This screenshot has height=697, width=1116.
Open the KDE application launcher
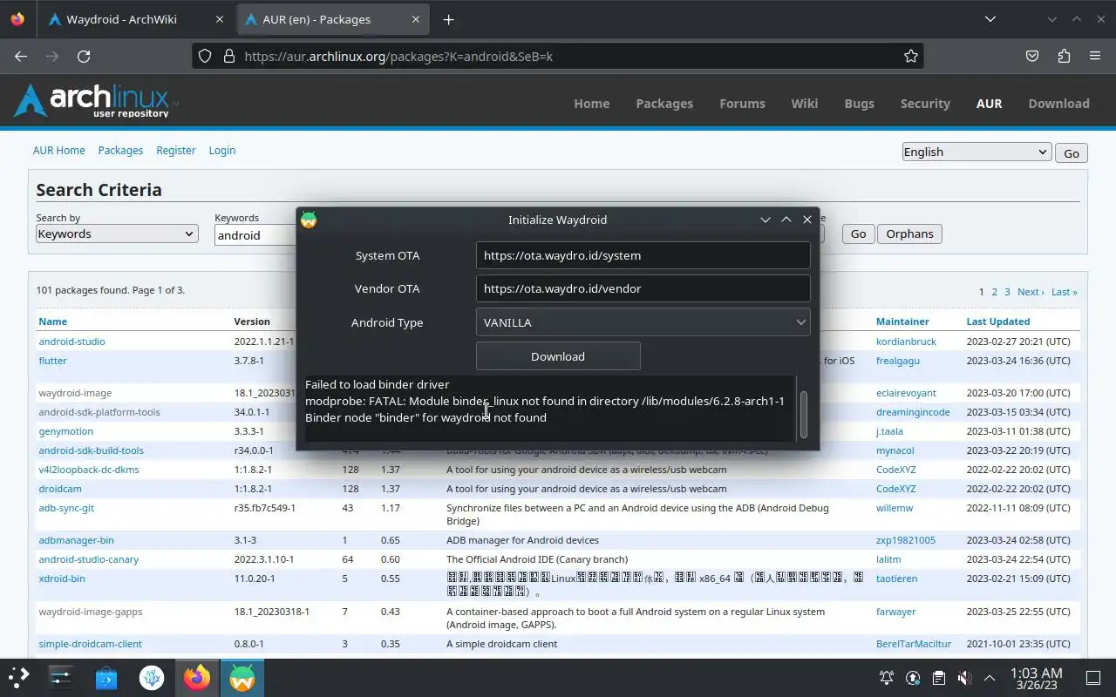coord(19,677)
